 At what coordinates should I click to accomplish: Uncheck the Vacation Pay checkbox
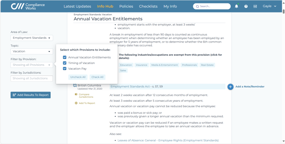coord(65,69)
